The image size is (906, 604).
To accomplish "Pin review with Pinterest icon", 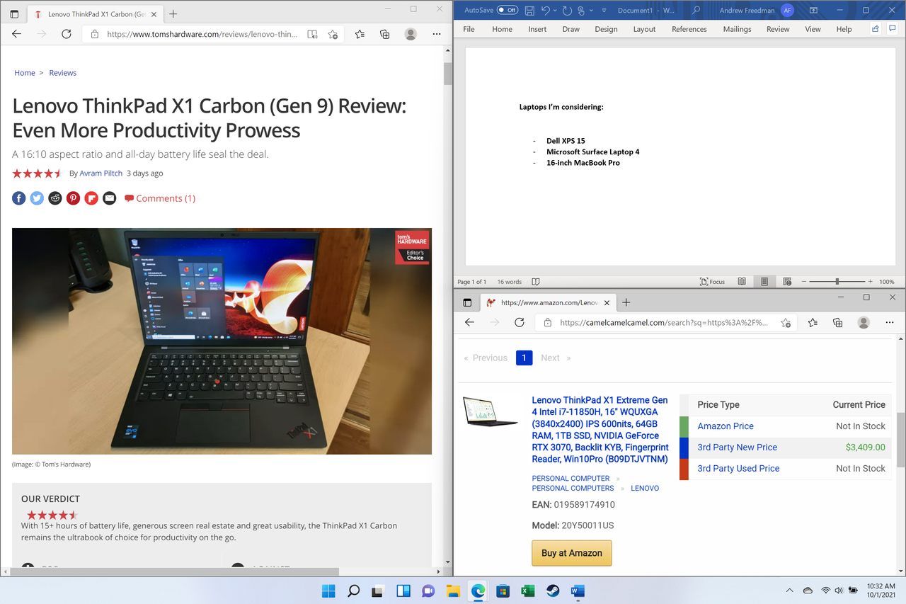I will [x=73, y=198].
